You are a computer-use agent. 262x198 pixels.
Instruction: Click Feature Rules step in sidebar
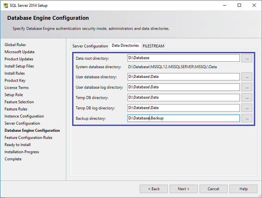tap(16, 109)
